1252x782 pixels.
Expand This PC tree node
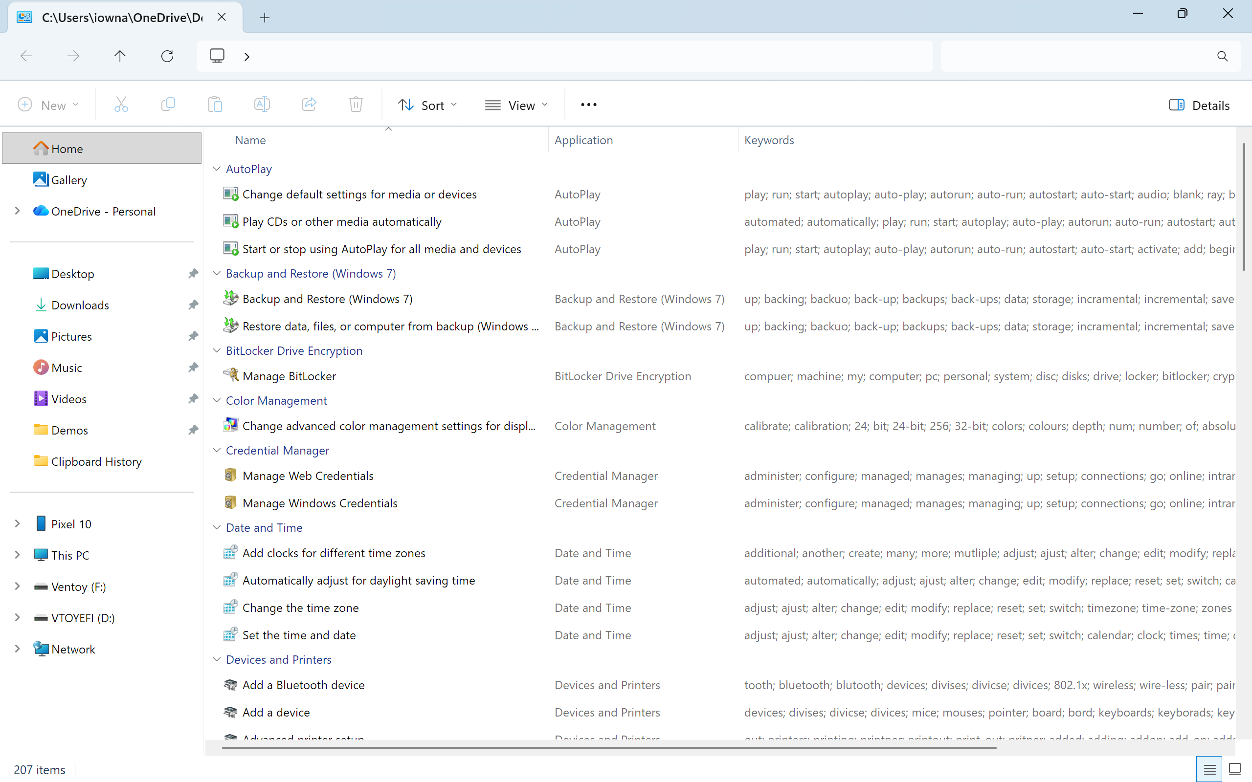(x=17, y=555)
